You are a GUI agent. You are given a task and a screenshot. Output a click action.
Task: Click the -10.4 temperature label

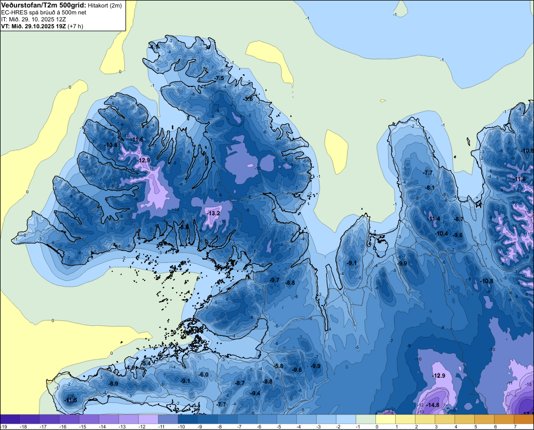point(442,234)
